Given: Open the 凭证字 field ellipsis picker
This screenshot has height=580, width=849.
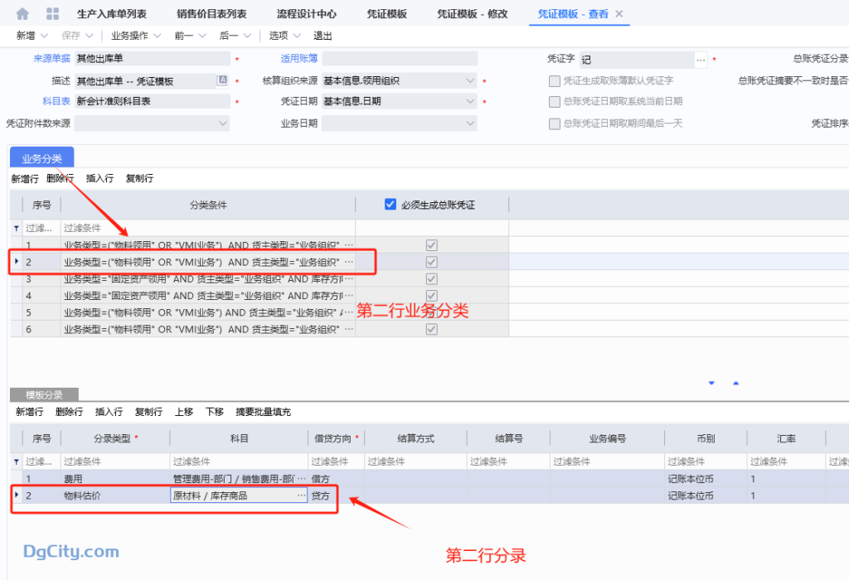Looking at the screenshot, I should [701, 59].
